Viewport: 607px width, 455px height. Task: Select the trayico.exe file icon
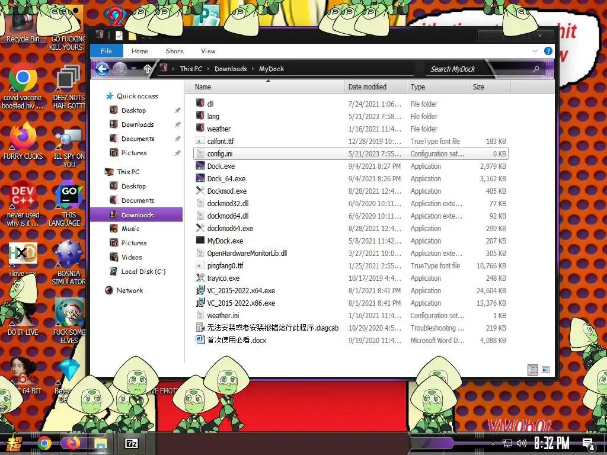pyautogui.click(x=200, y=278)
